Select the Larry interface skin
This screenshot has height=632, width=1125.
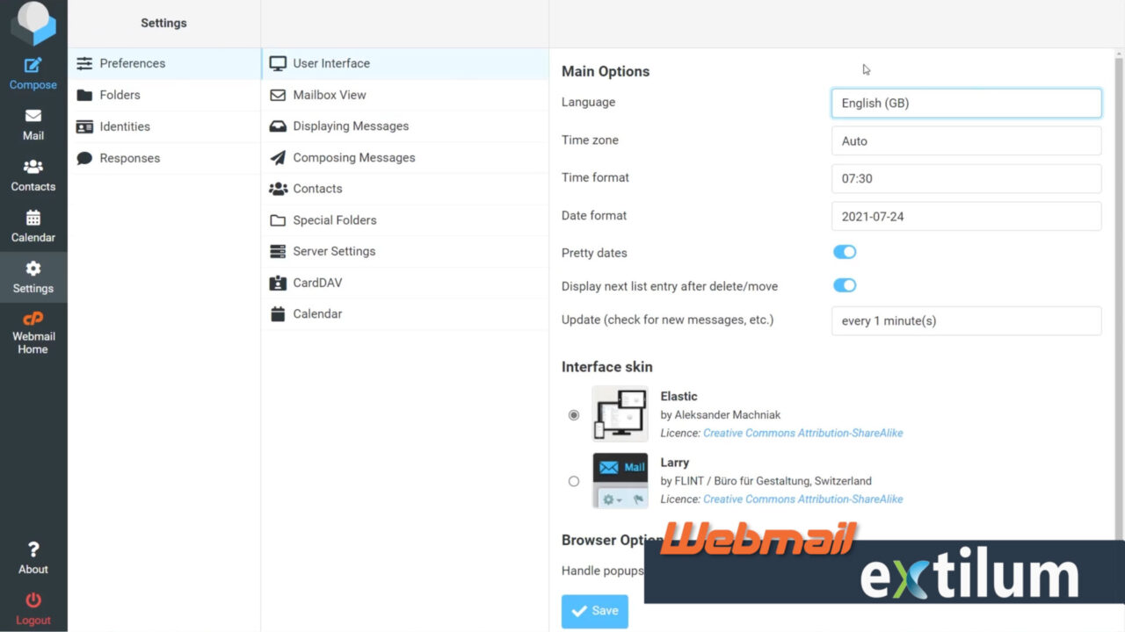pos(573,481)
